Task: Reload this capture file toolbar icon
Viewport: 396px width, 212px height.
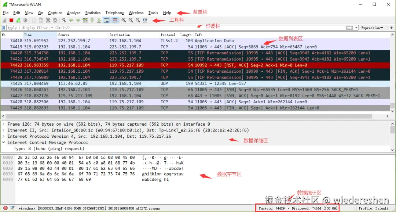Action: [x=55, y=20]
